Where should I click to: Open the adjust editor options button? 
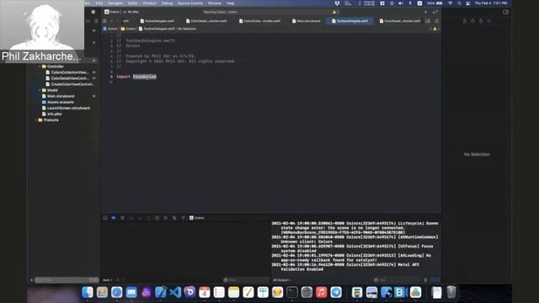pos(428,21)
